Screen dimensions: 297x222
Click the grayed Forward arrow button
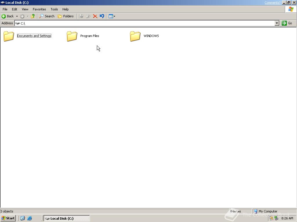click(x=22, y=16)
